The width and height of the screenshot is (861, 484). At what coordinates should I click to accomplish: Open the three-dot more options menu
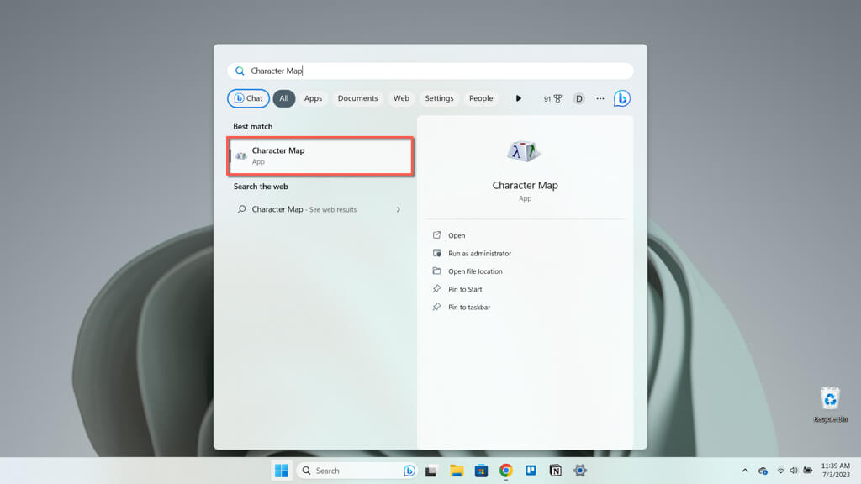[600, 99]
